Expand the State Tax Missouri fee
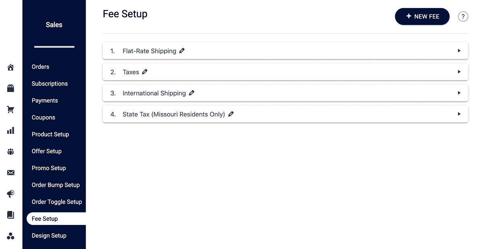The image size is (483, 249). [x=459, y=114]
